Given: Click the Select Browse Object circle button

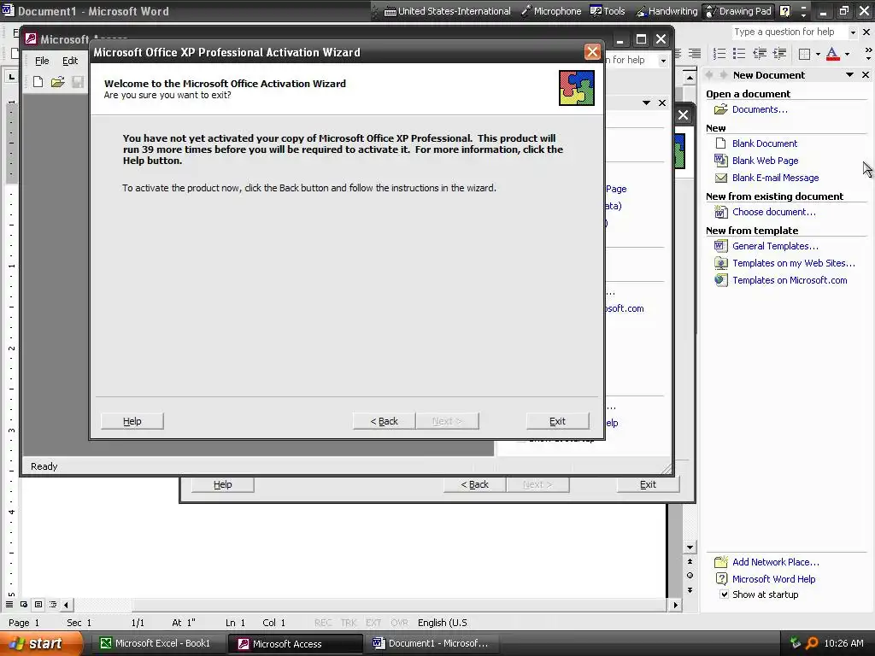Looking at the screenshot, I should click(690, 575).
